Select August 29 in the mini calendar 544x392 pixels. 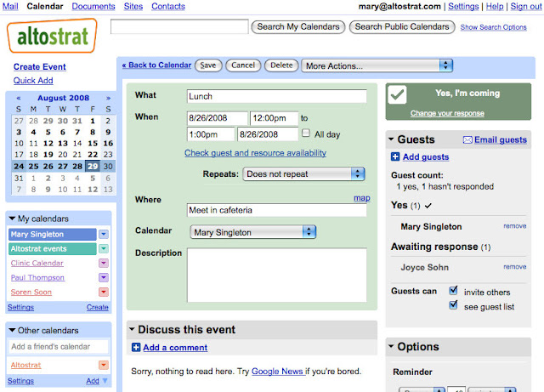pyautogui.click(x=93, y=167)
